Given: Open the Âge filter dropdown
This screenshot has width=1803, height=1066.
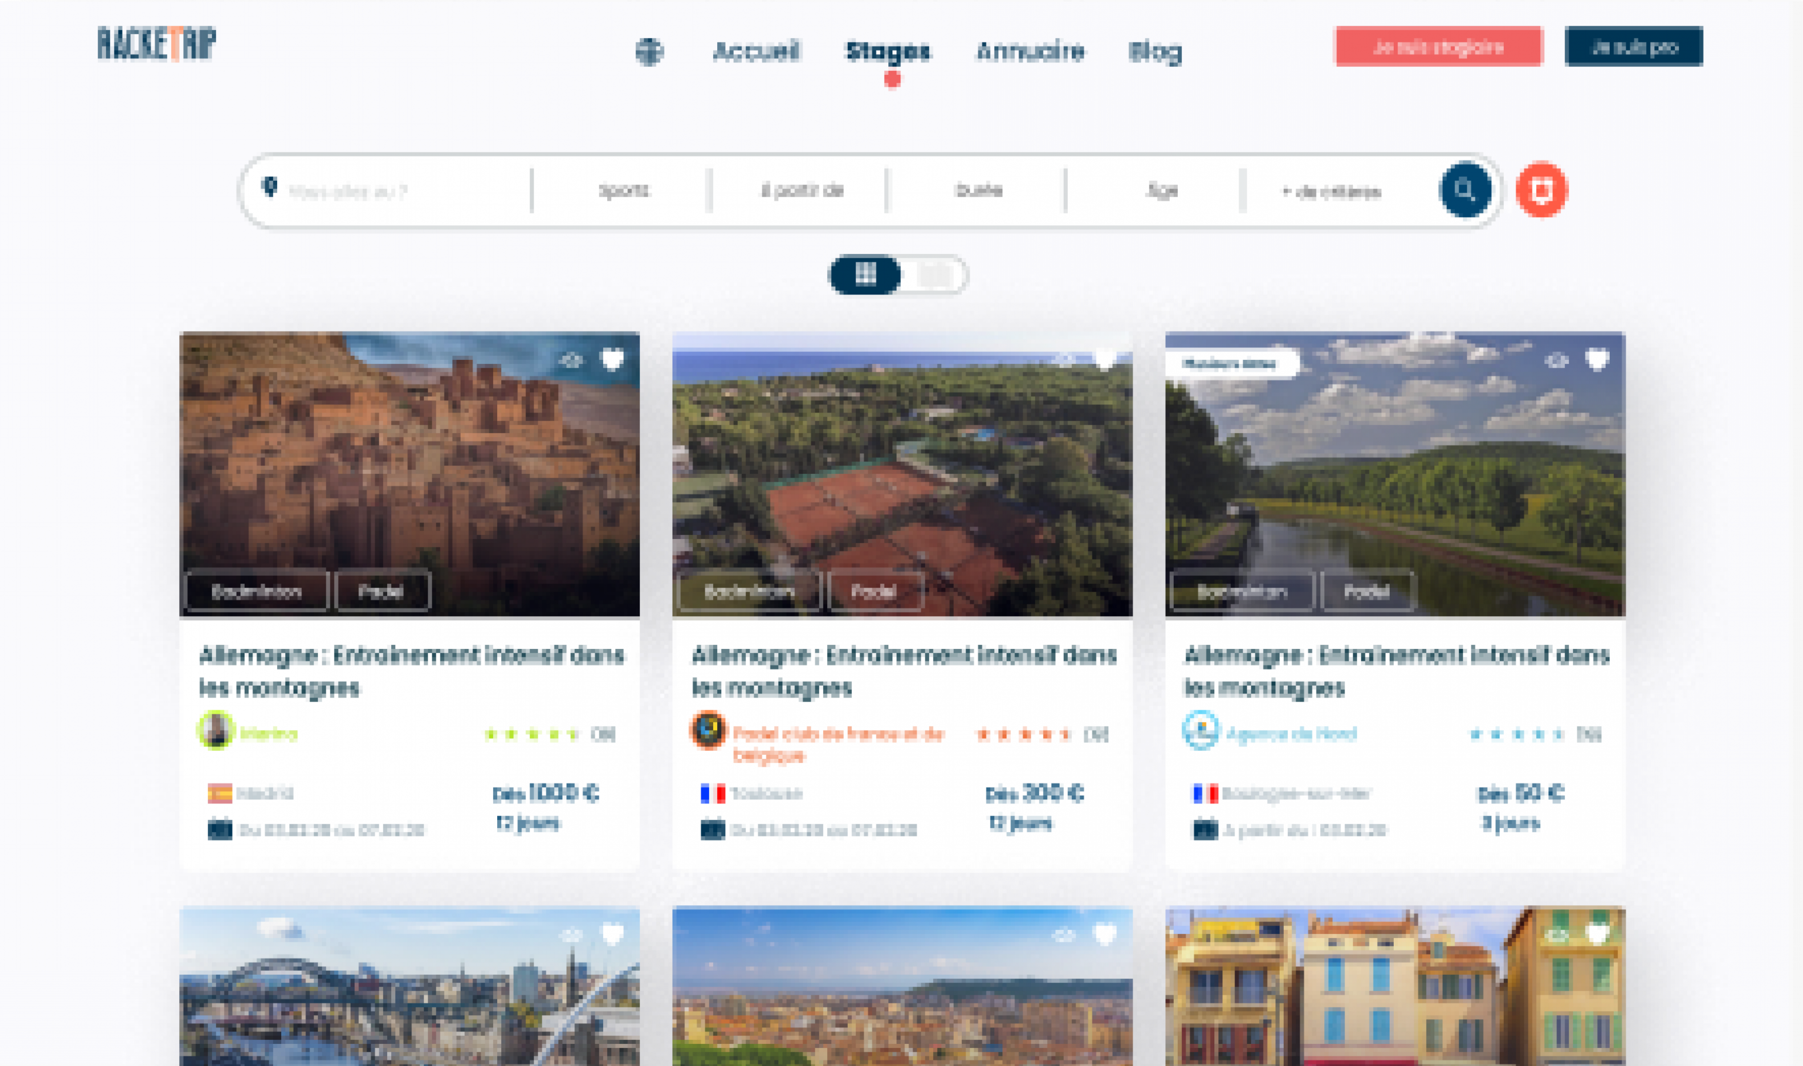Looking at the screenshot, I should 1162,191.
